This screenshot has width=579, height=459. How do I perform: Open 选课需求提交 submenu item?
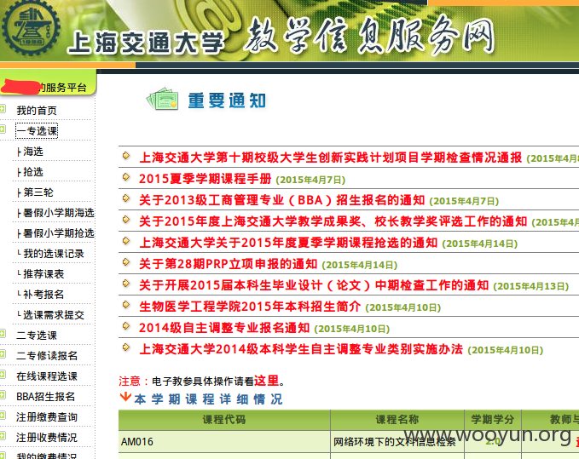[54, 315]
